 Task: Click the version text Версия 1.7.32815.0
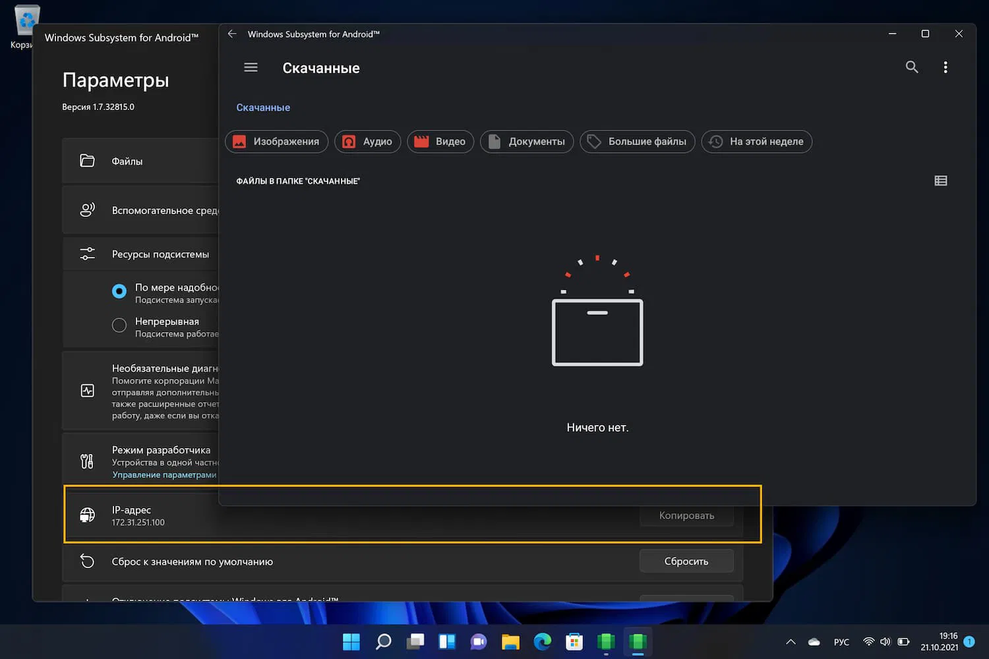(x=98, y=107)
